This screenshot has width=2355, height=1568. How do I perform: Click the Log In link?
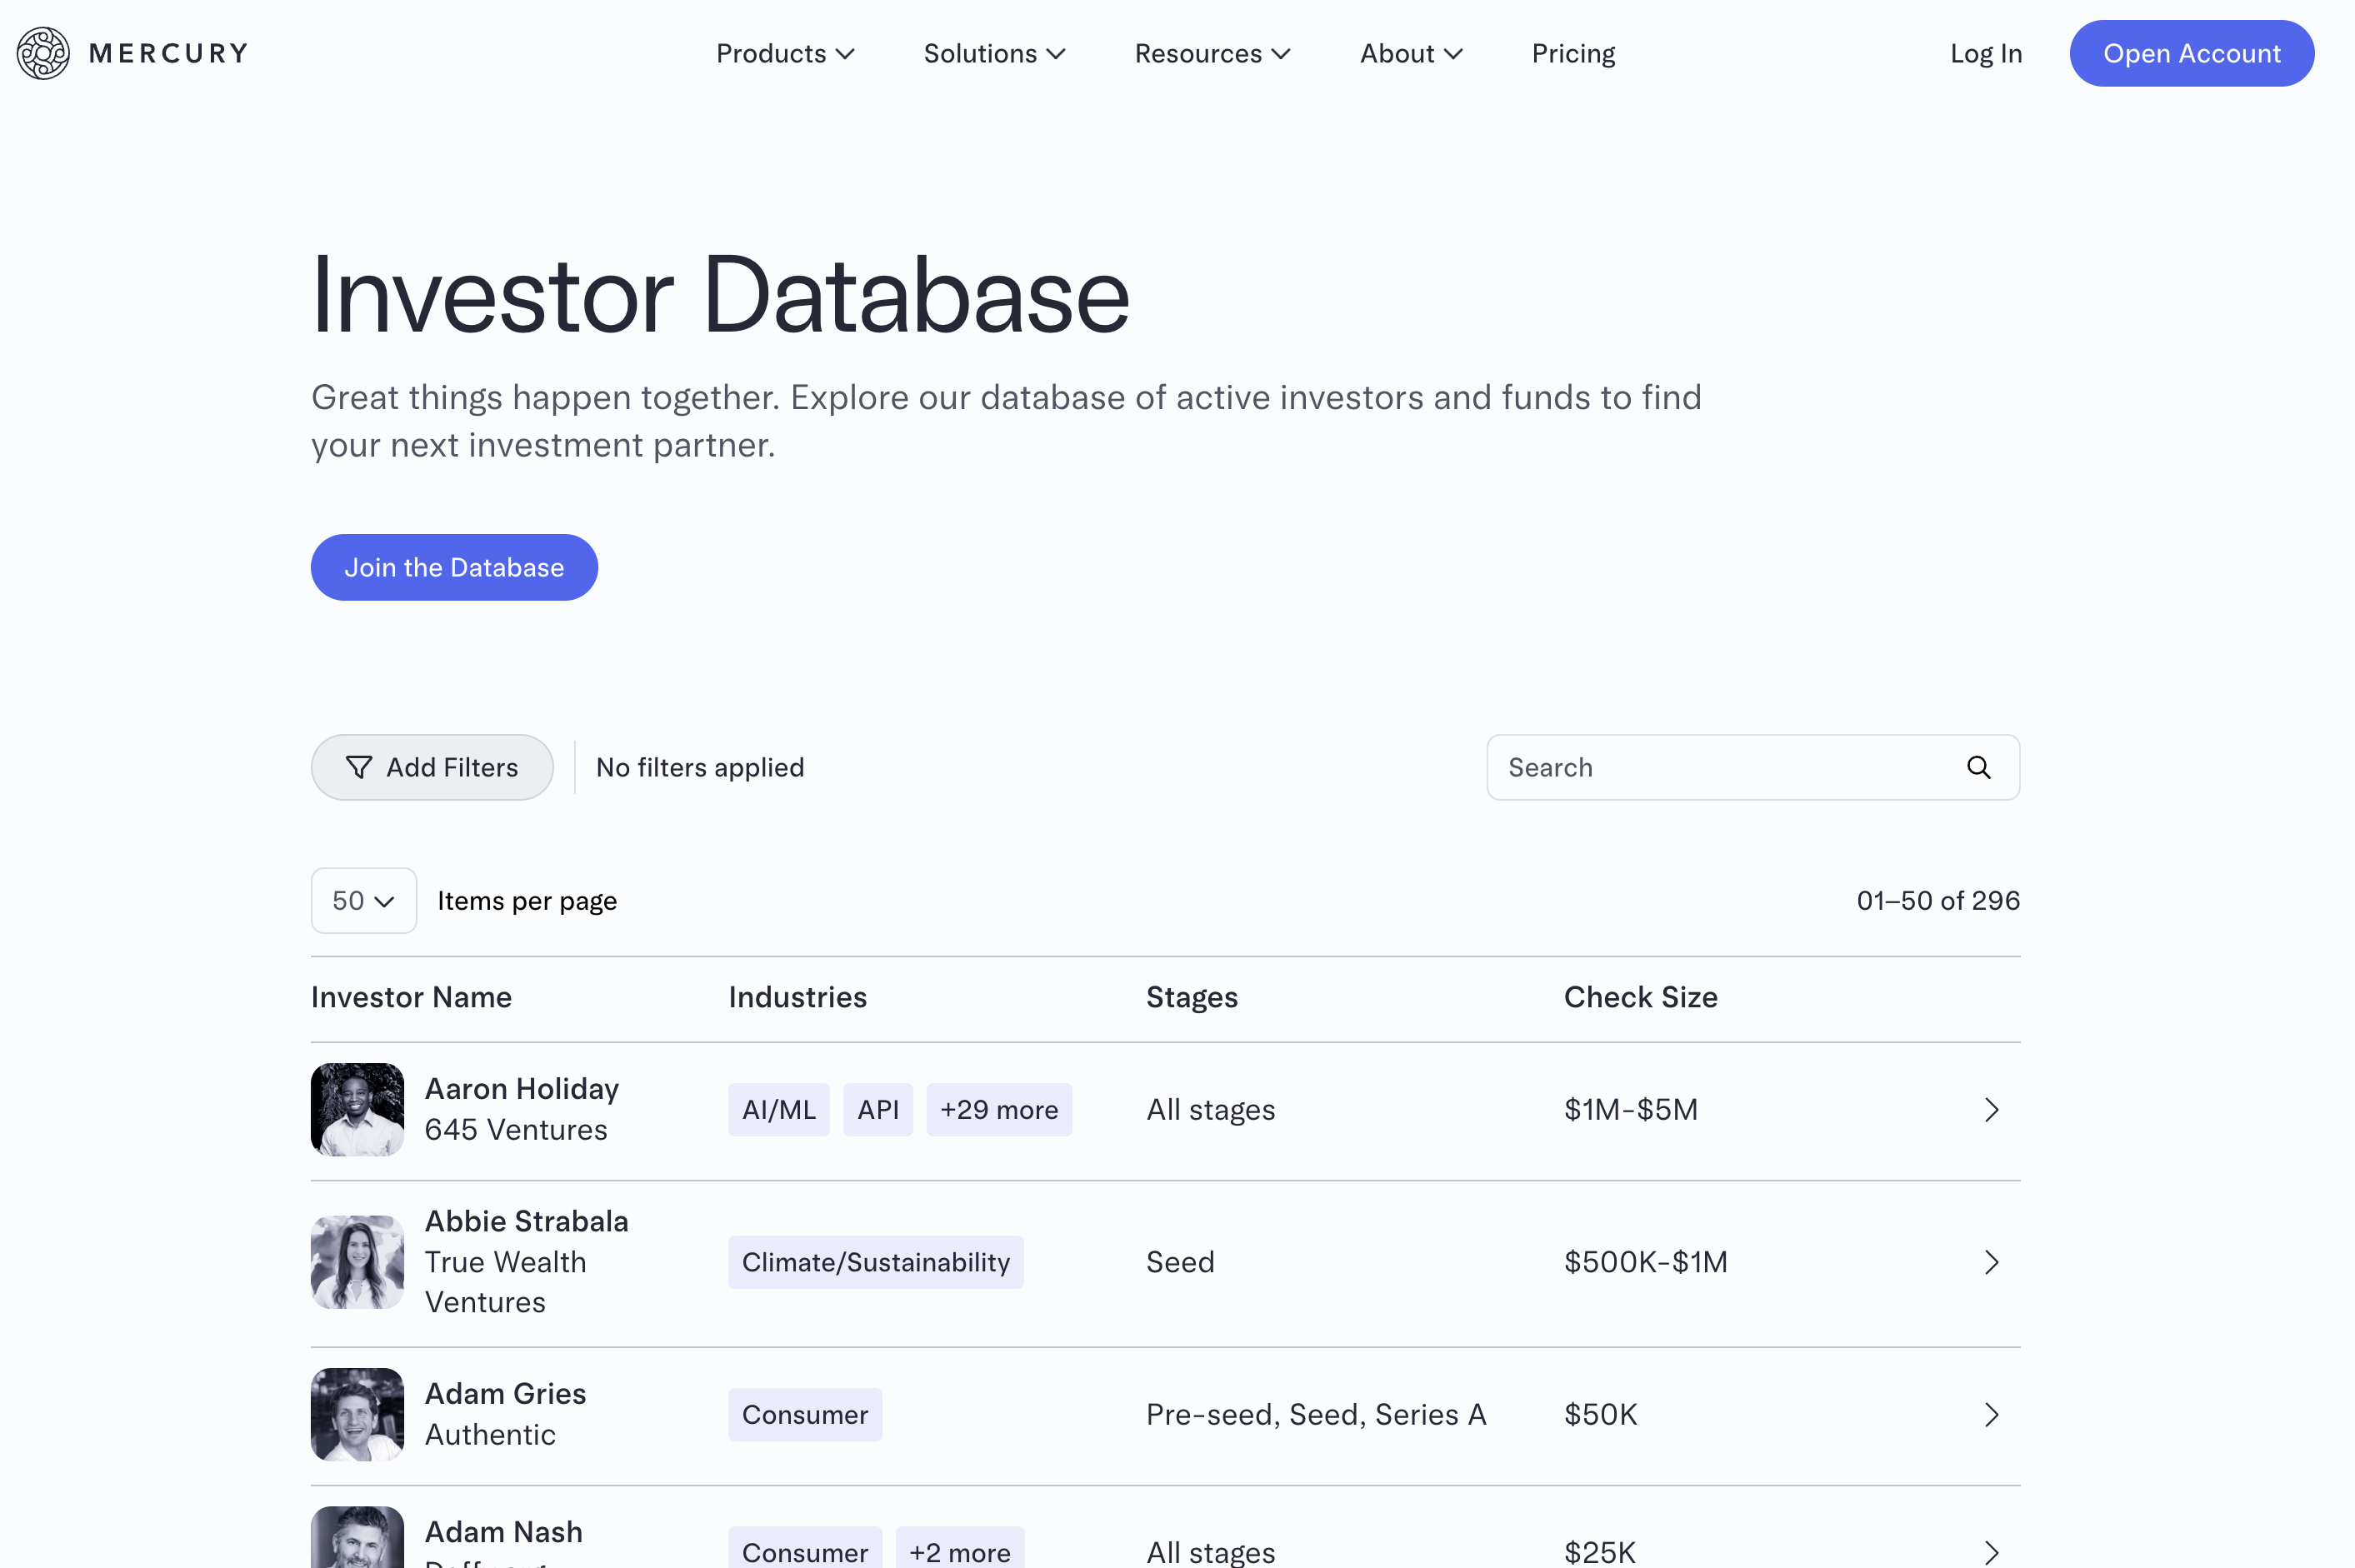point(1985,53)
